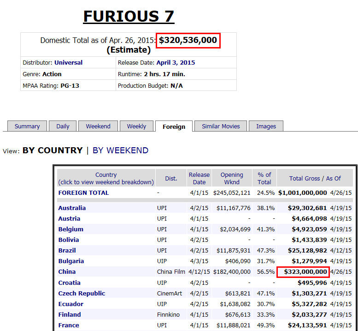Click the FURIOUS 7 title
This screenshot has width=358, height=331.
tap(129, 16)
